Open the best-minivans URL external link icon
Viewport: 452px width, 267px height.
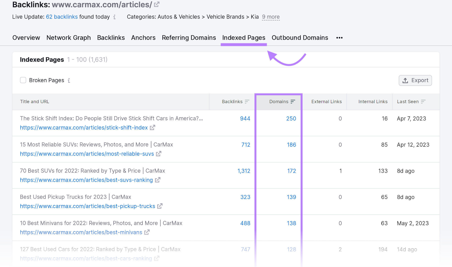tap(147, 232)
